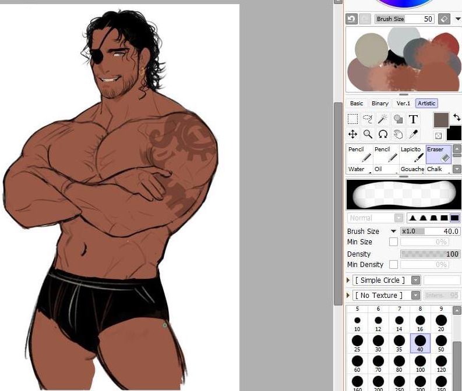Click the beige blob in the scratchpad
The image size is (462, 391).
point(371,49)
